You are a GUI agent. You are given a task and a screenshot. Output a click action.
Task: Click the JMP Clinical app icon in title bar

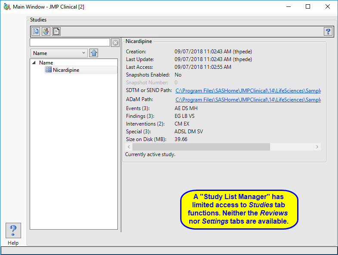tap(7, 7)
